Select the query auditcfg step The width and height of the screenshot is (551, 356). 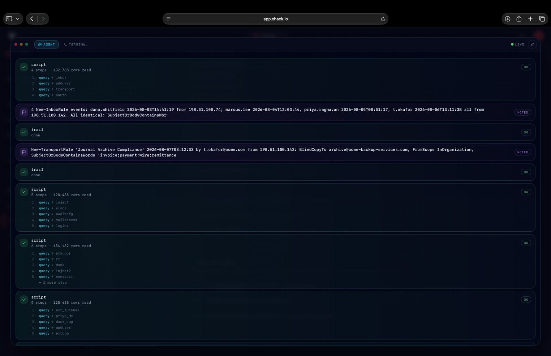52,214
